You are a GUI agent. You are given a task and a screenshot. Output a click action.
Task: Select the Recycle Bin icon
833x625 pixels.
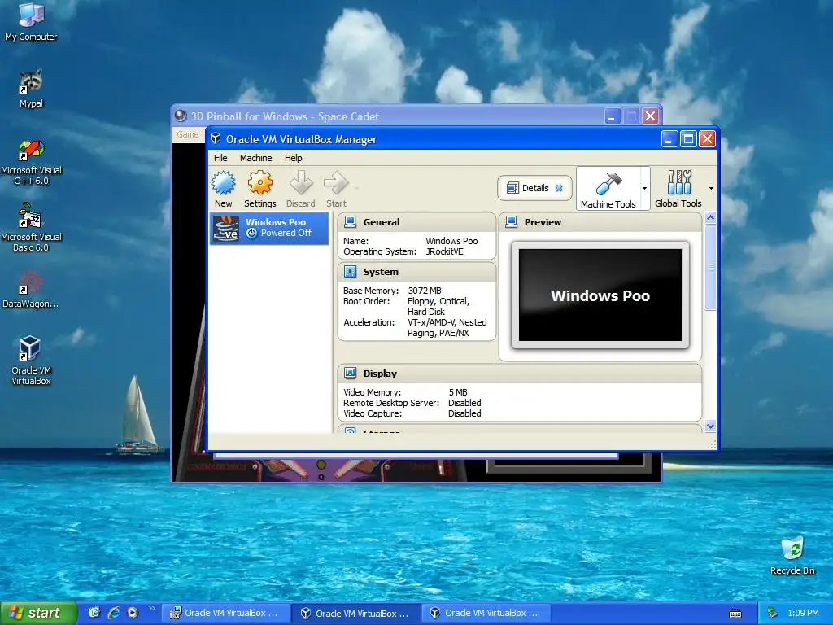(792, 549)
